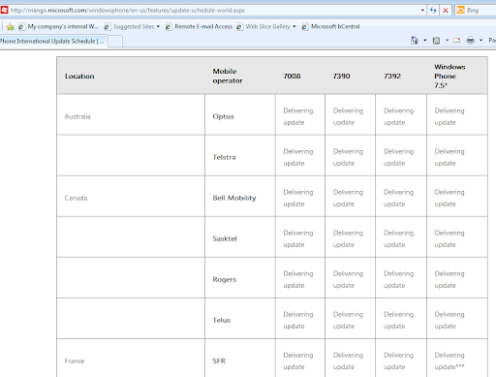This screenshot has width=496, height=377.
Task: Click Telstra 7390 Delivering update cell
Action: pyautogui.click(x=350, y=155)
